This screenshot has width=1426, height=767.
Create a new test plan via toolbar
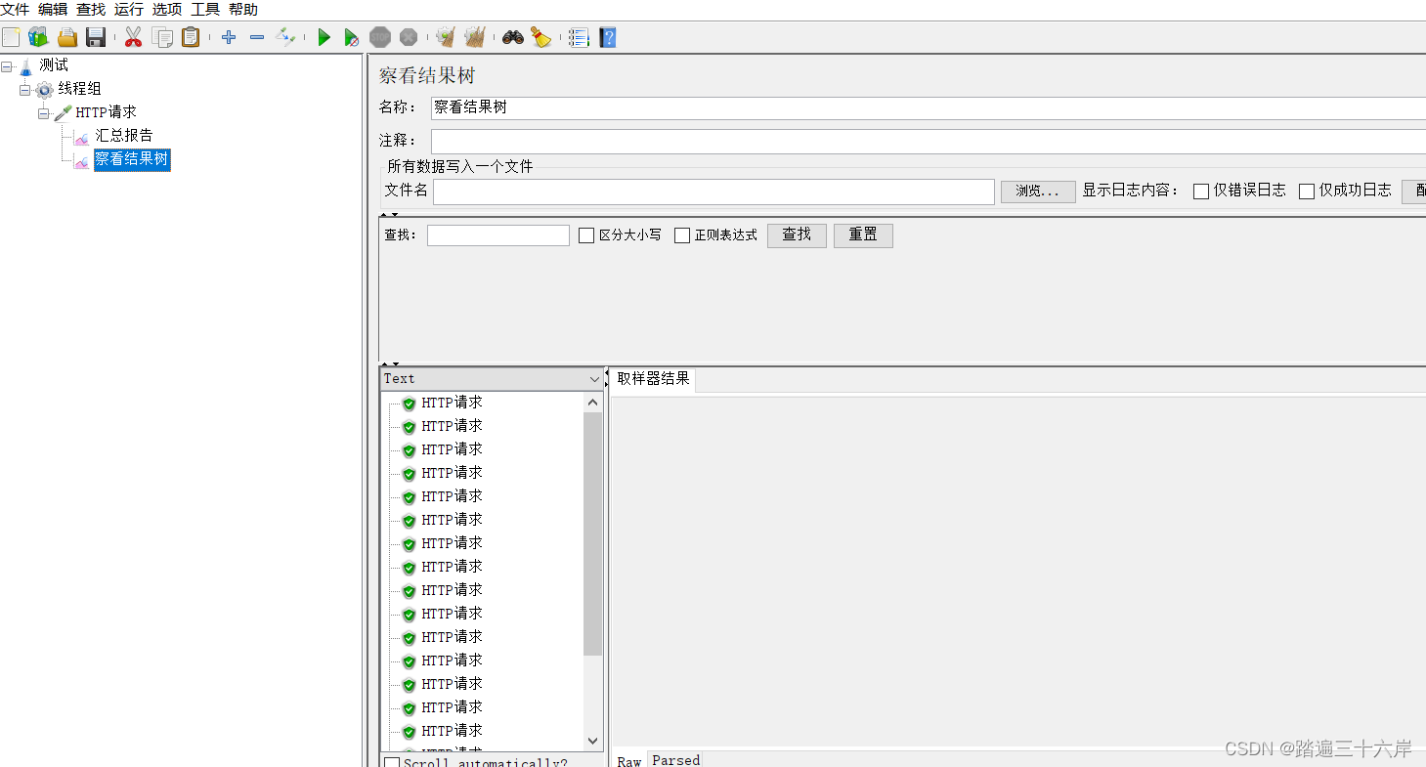[11, 38]
